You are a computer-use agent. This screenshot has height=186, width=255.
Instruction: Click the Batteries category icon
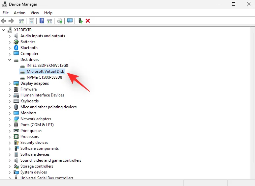tap(16, 42)
